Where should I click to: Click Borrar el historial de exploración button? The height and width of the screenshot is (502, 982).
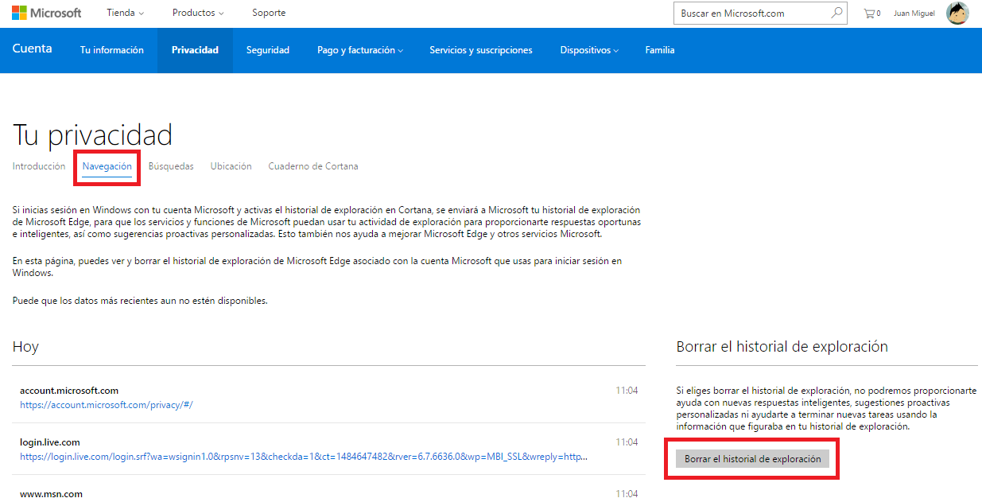pyautogui.click(x=753, y=459)
